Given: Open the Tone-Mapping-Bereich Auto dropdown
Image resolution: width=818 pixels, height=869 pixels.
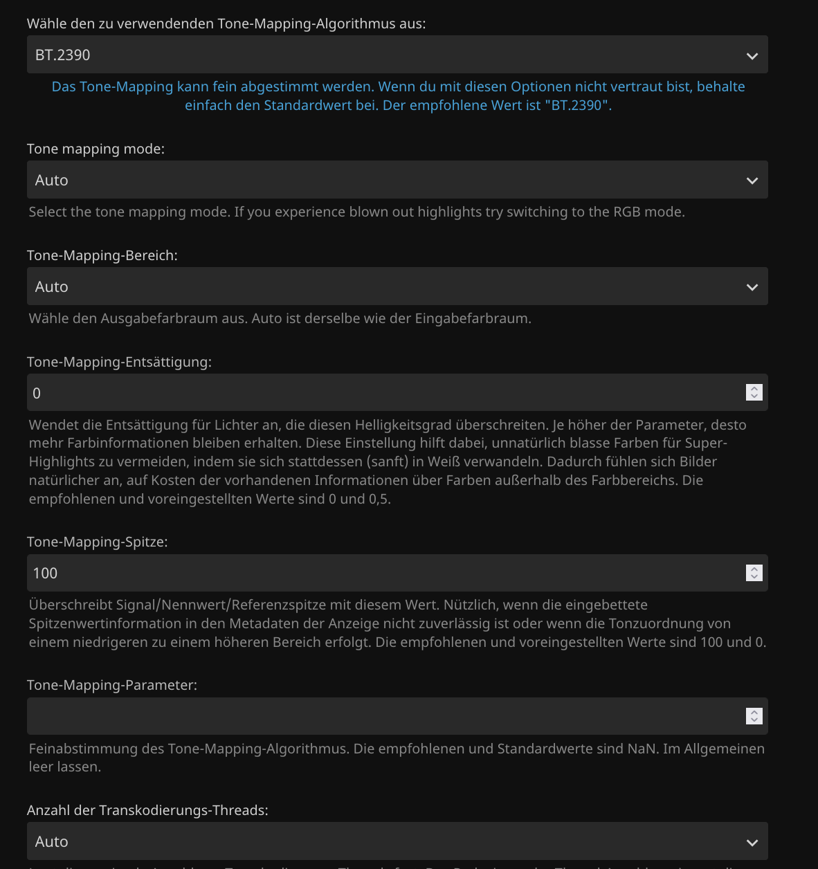Looking at the screenshot, I should point(388,286).
